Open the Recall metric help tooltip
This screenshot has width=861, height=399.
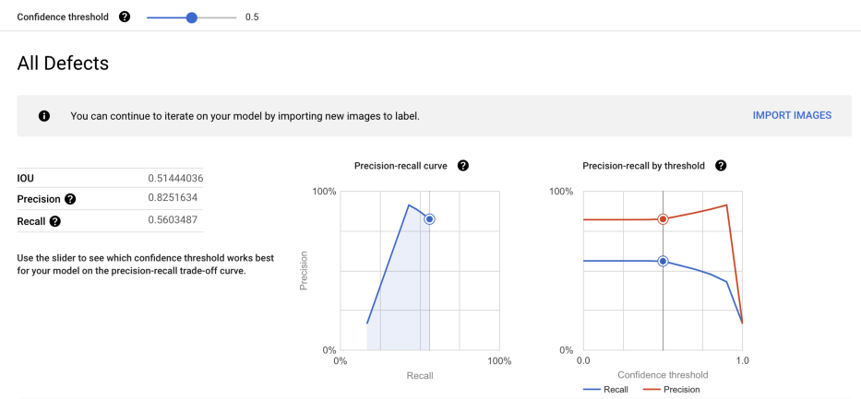[55, 221]
